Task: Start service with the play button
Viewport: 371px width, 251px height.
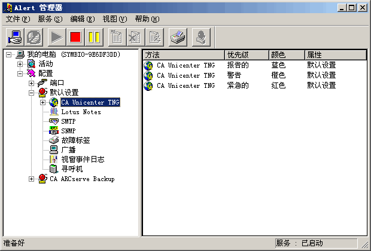Action: (57, 37)
